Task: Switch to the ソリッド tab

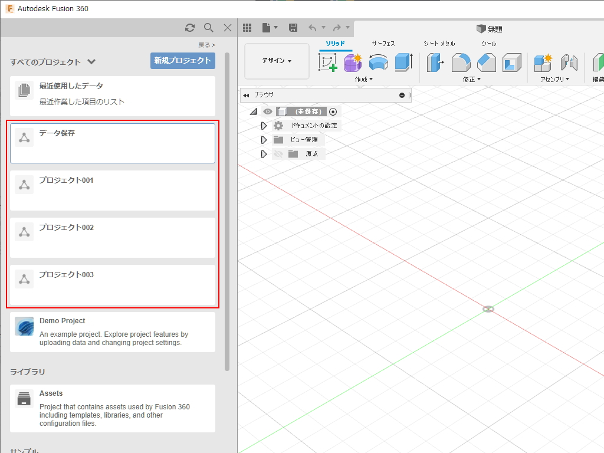Action: click(336, 44)
